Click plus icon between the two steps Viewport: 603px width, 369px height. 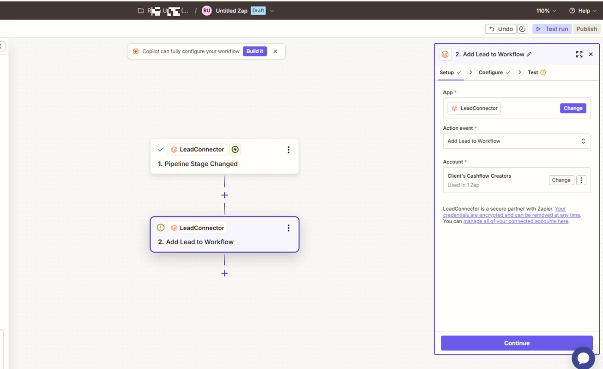pos(224,195)
